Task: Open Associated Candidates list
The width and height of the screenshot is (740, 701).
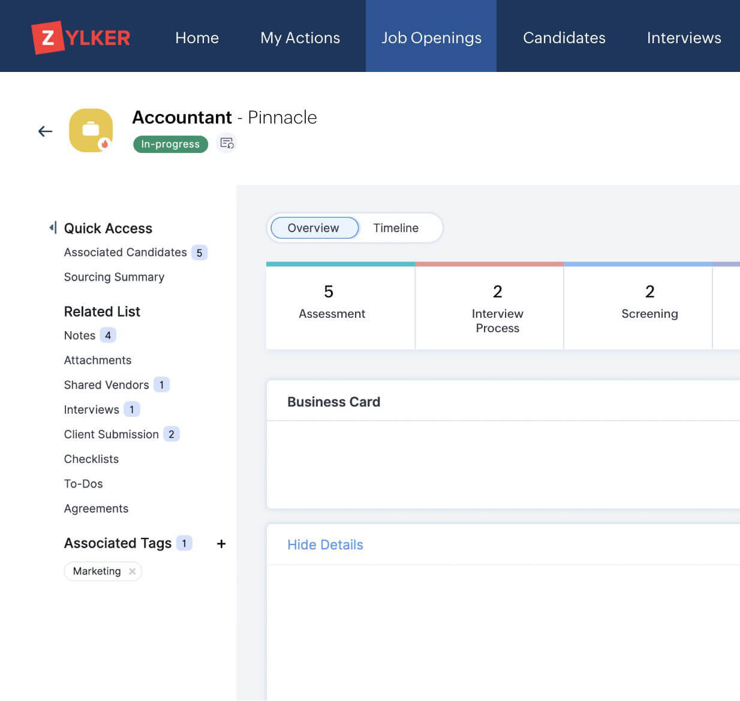Action: pyautogui.click(x=125, y=252)
